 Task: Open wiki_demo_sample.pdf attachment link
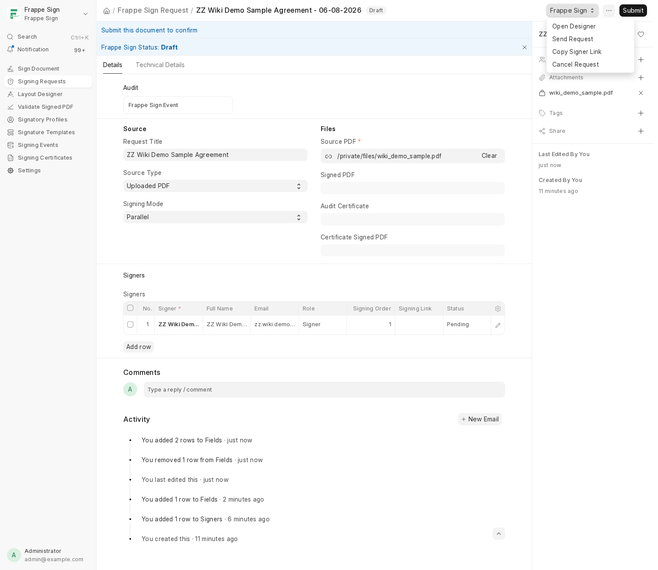click(x=581, y=93)
